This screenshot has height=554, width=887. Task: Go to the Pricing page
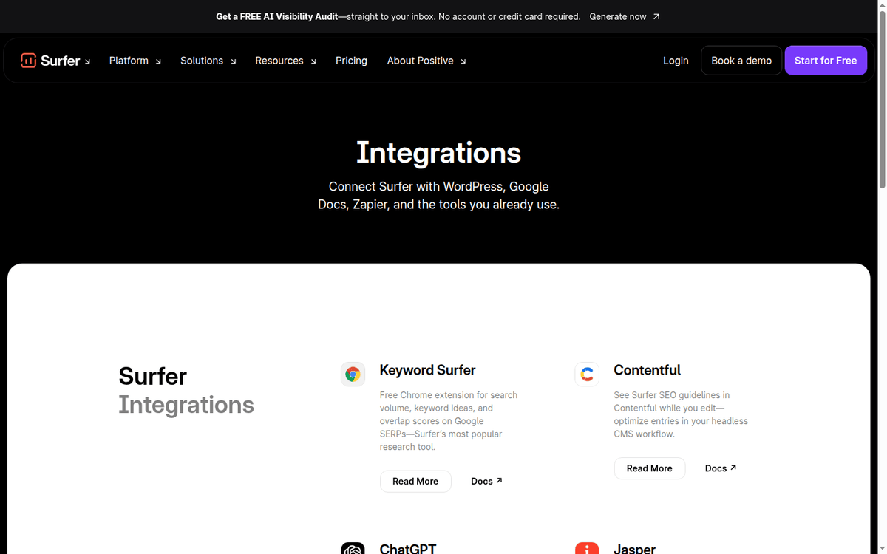tap(351, 61)
